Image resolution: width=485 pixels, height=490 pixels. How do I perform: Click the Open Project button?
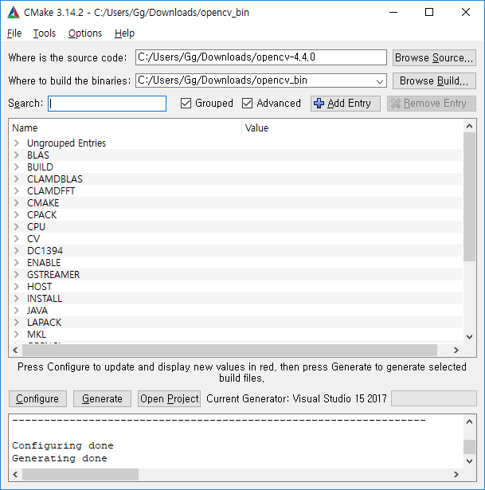pyautogui.click(x=170, y=398)
